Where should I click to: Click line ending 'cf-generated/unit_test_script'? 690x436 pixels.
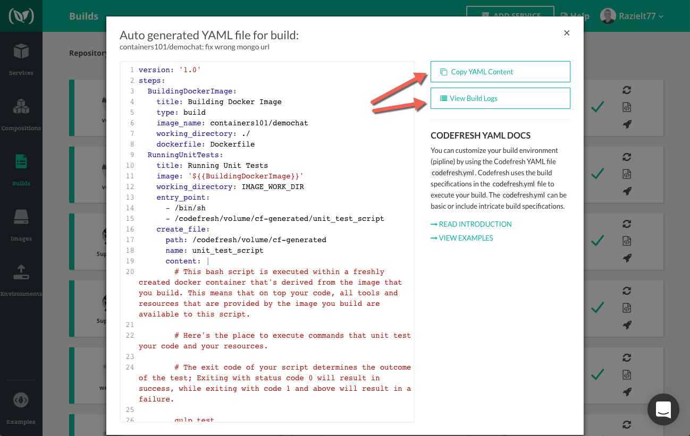pos(275,218)
